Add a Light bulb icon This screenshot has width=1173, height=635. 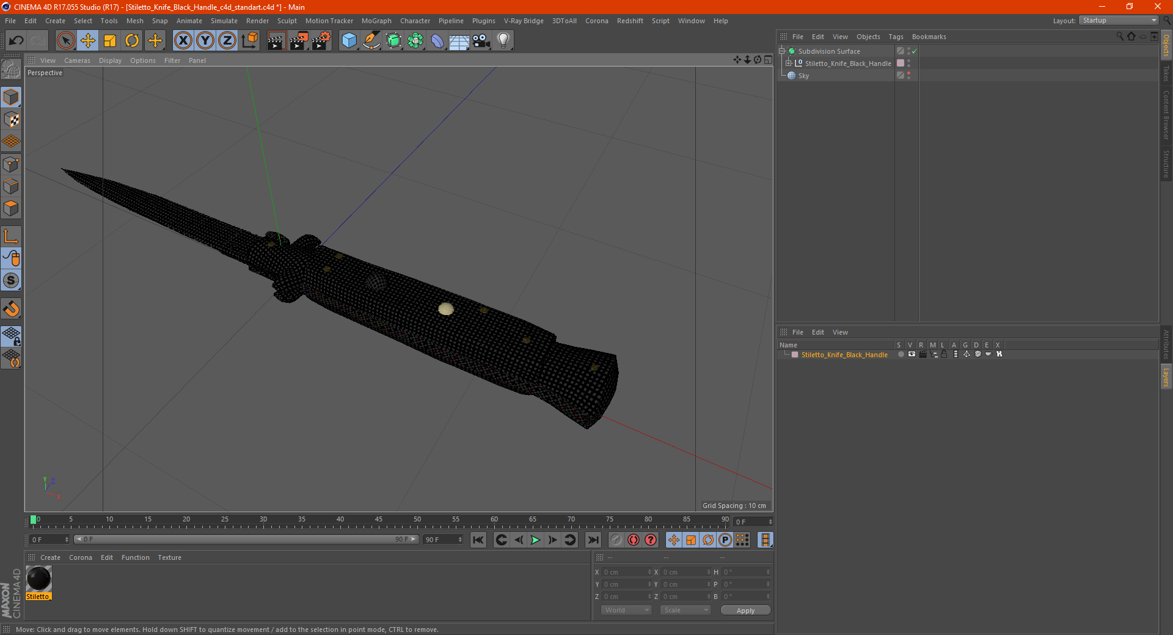[503, 41]
